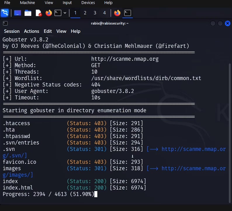The image size is (232, 211).
Task: Launch the text editor panel icon
Action: 39,13
